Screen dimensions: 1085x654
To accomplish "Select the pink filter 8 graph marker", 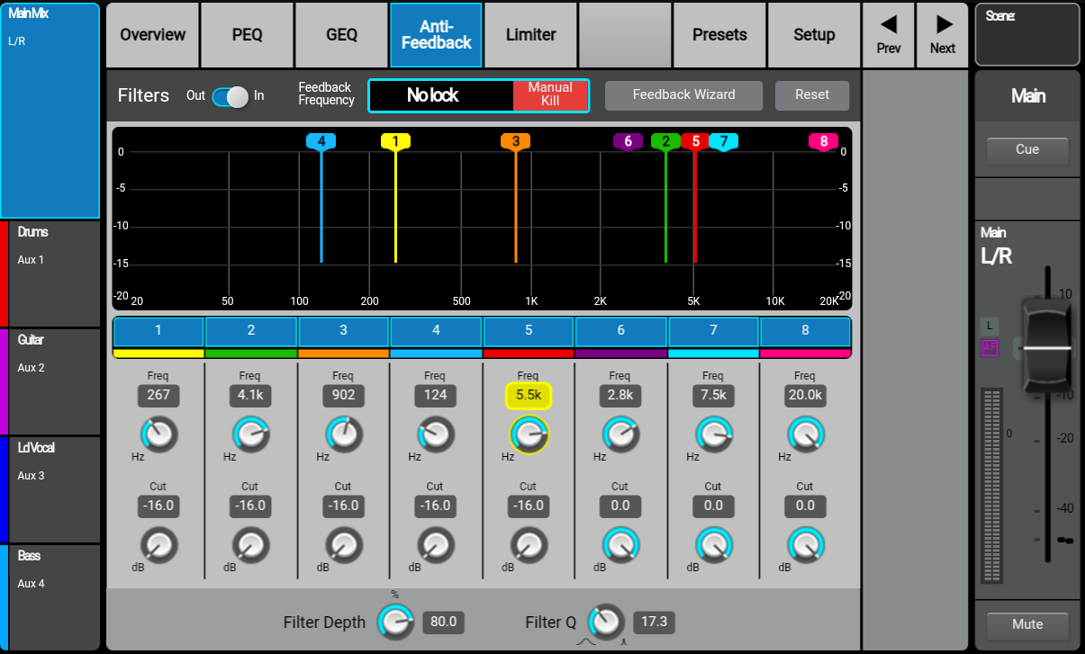I will click(x=823, y=141).
